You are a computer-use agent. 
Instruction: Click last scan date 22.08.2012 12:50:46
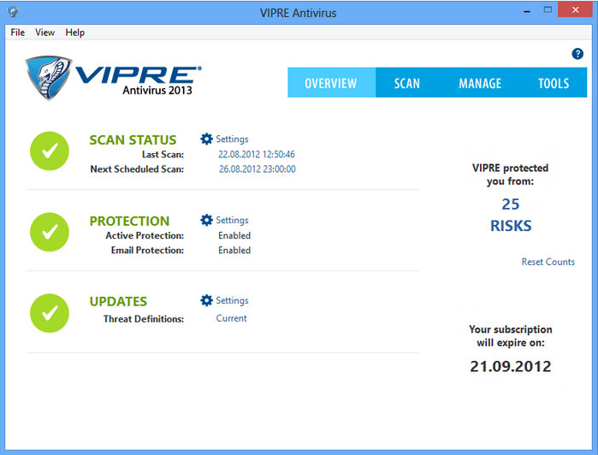coord(257,154)
